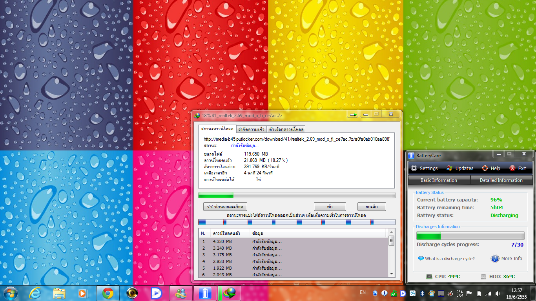Switch to the จำกัดความเร็ว tab
The width and height of the screenshot is (536, 301).
coord(251,129)
